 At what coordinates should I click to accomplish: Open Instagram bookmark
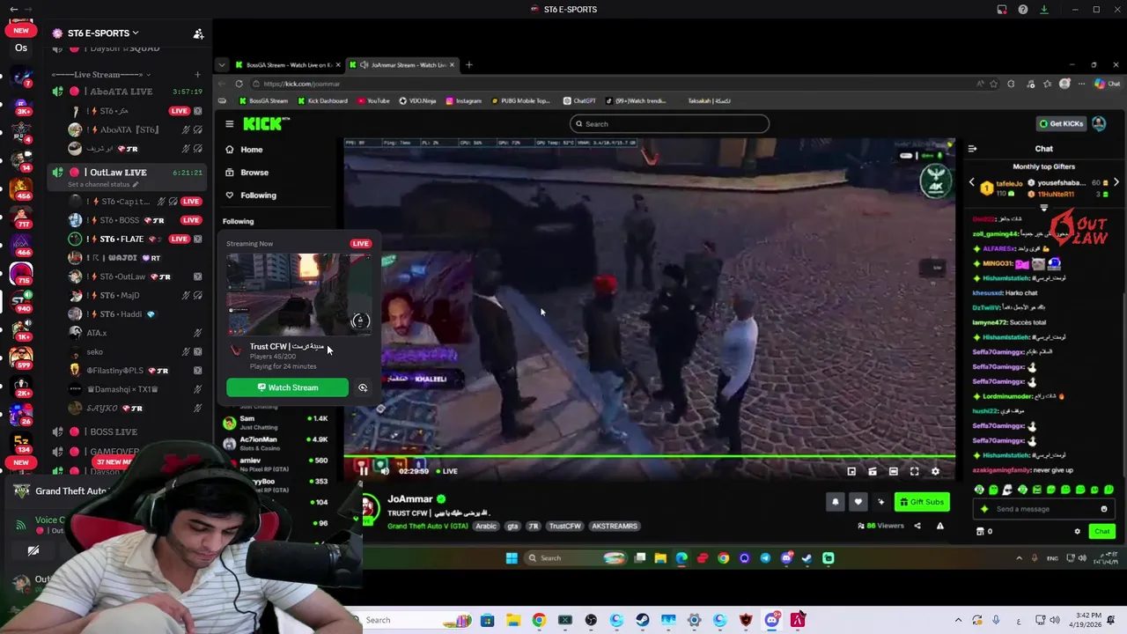click(464, 101)
